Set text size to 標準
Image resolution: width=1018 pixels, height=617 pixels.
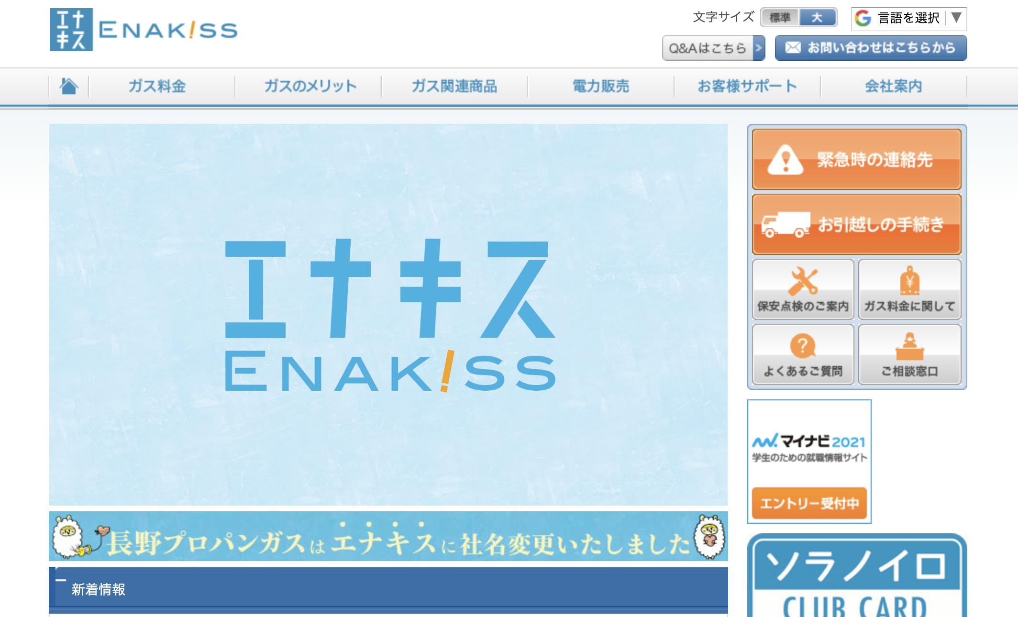779,18
